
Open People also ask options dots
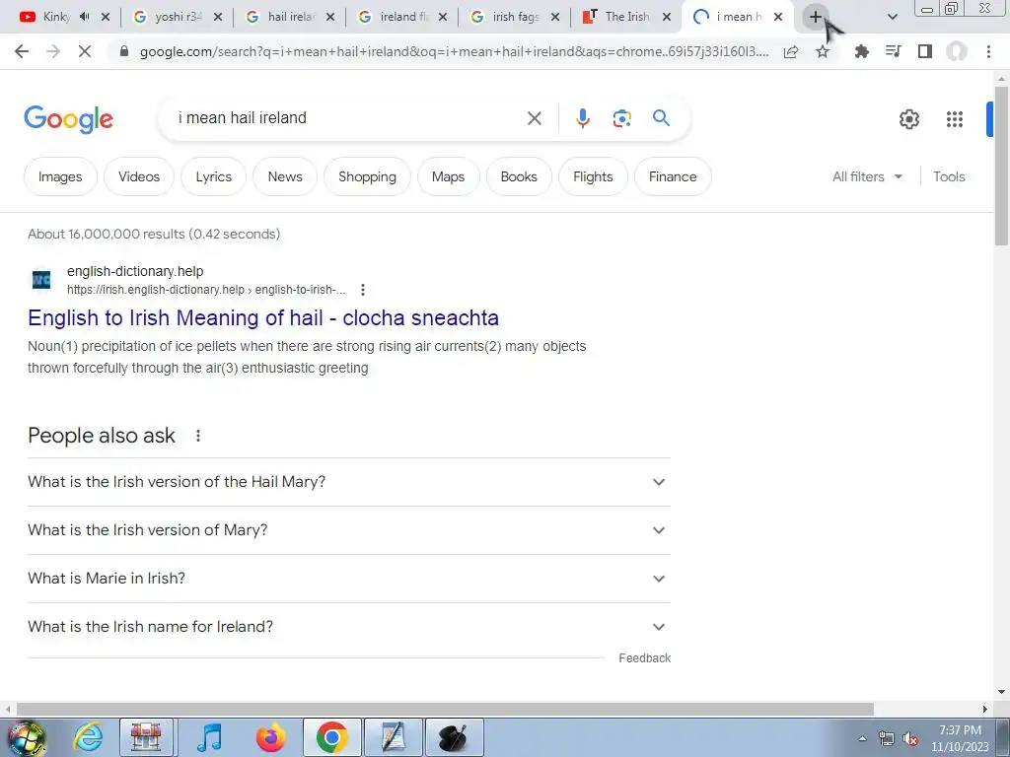coord(198,436)
